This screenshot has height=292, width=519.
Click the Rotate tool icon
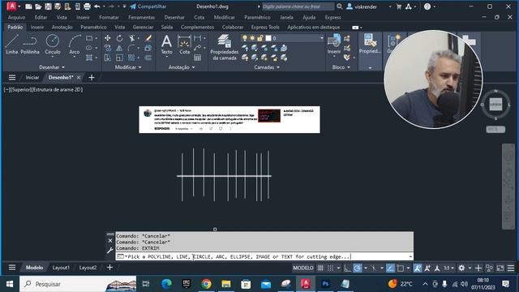119,38
